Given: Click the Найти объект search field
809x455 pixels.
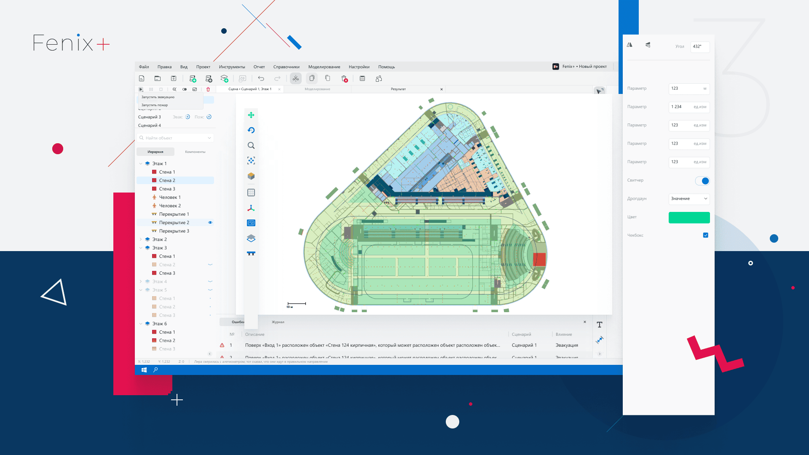Looking at the screenshot, I should click(x=175, y=138).
